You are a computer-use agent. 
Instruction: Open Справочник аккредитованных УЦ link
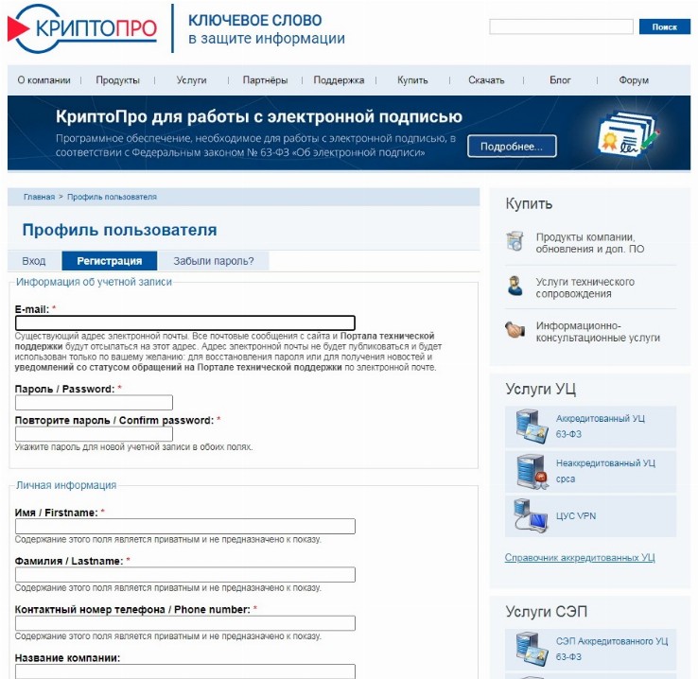pos(579,558)
